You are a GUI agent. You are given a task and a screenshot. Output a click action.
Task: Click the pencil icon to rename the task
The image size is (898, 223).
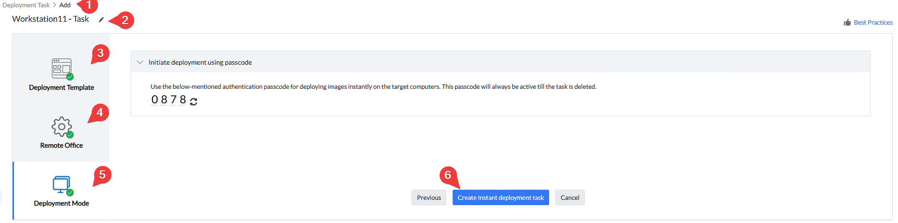[101, 20]
